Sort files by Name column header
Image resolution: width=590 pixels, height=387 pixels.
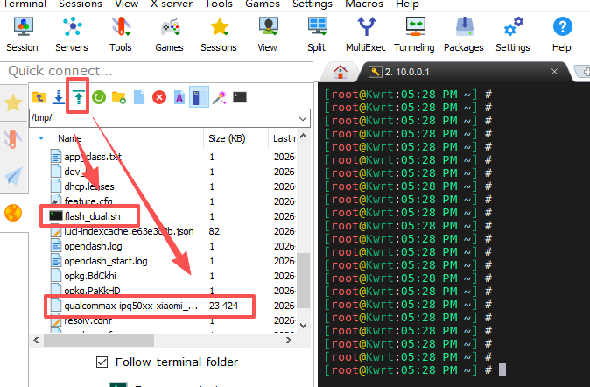[x=70, y=138]
